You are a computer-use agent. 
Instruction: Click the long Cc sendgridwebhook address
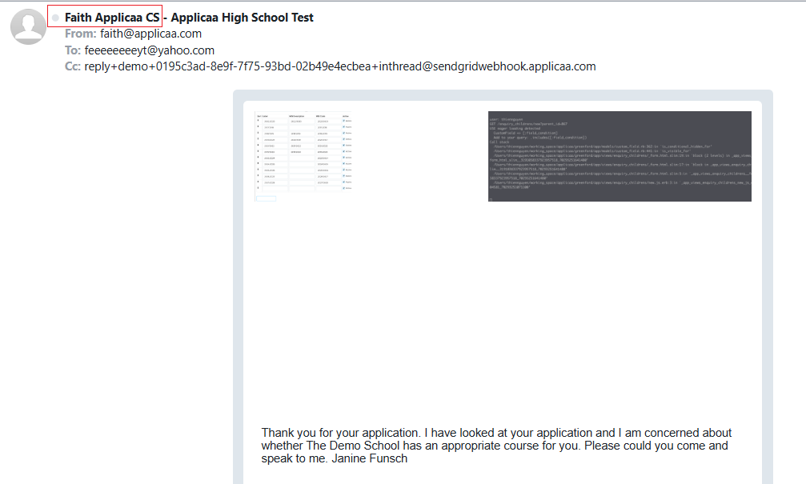pos(339,66)
